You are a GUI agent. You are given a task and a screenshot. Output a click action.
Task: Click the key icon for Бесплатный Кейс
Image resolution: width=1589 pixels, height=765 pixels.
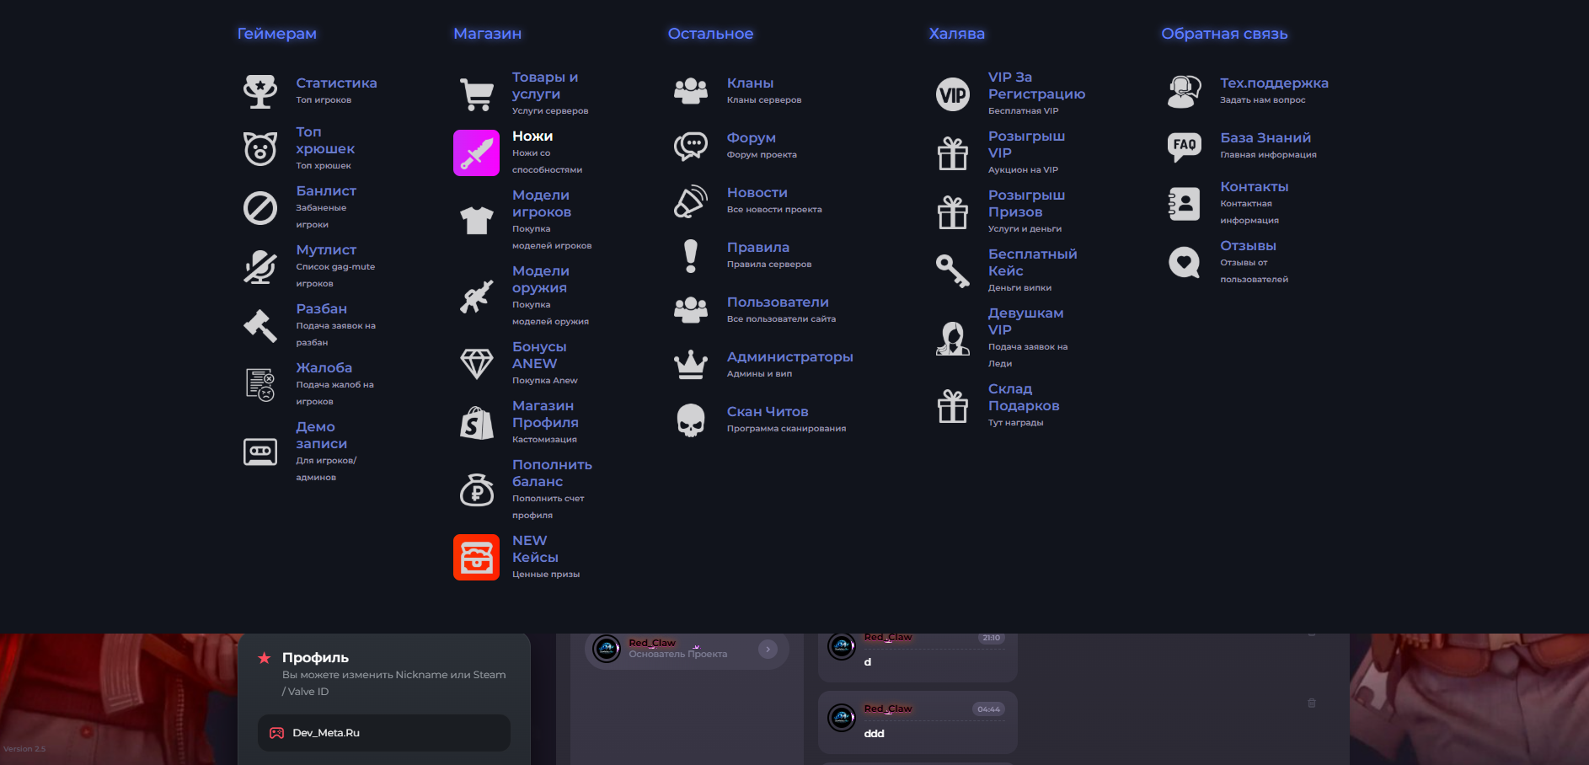[953, 270]
